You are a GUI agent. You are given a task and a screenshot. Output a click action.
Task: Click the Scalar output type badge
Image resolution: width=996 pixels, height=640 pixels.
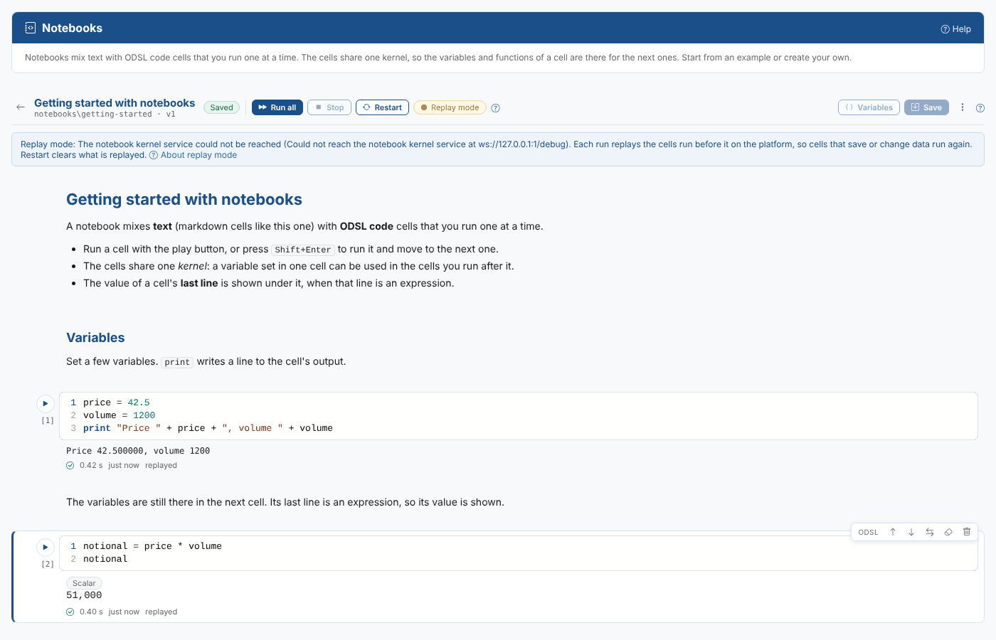click(84, 583)
